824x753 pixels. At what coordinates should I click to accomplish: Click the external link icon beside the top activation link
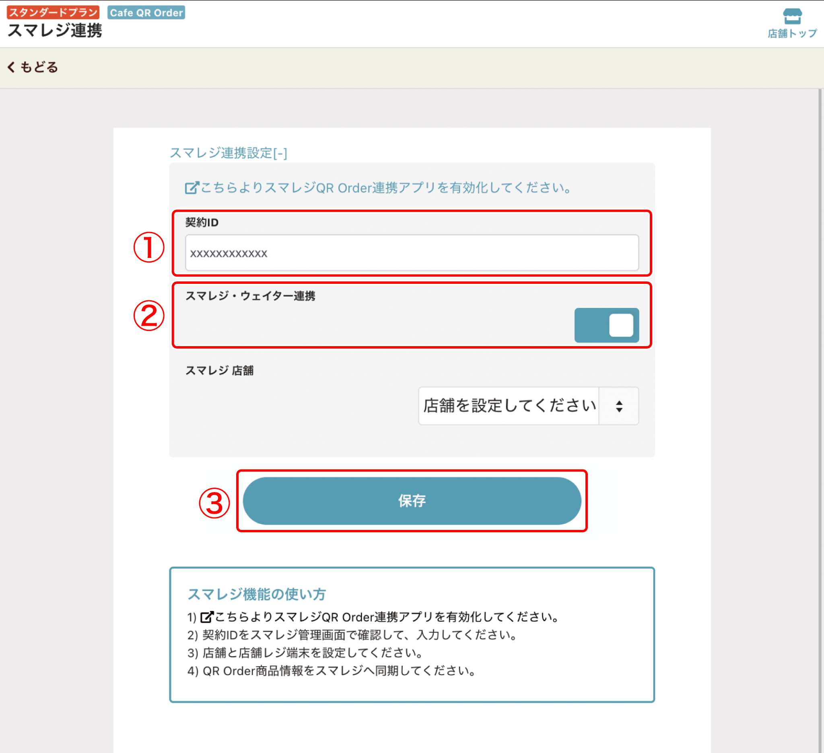(x=192, y=188)
